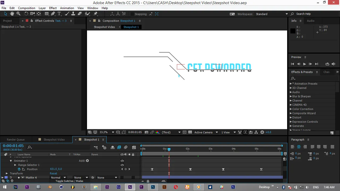Click the timeline zoom slider handle
This screenshot has width=340, height=191.
click(x=148, y=181)
